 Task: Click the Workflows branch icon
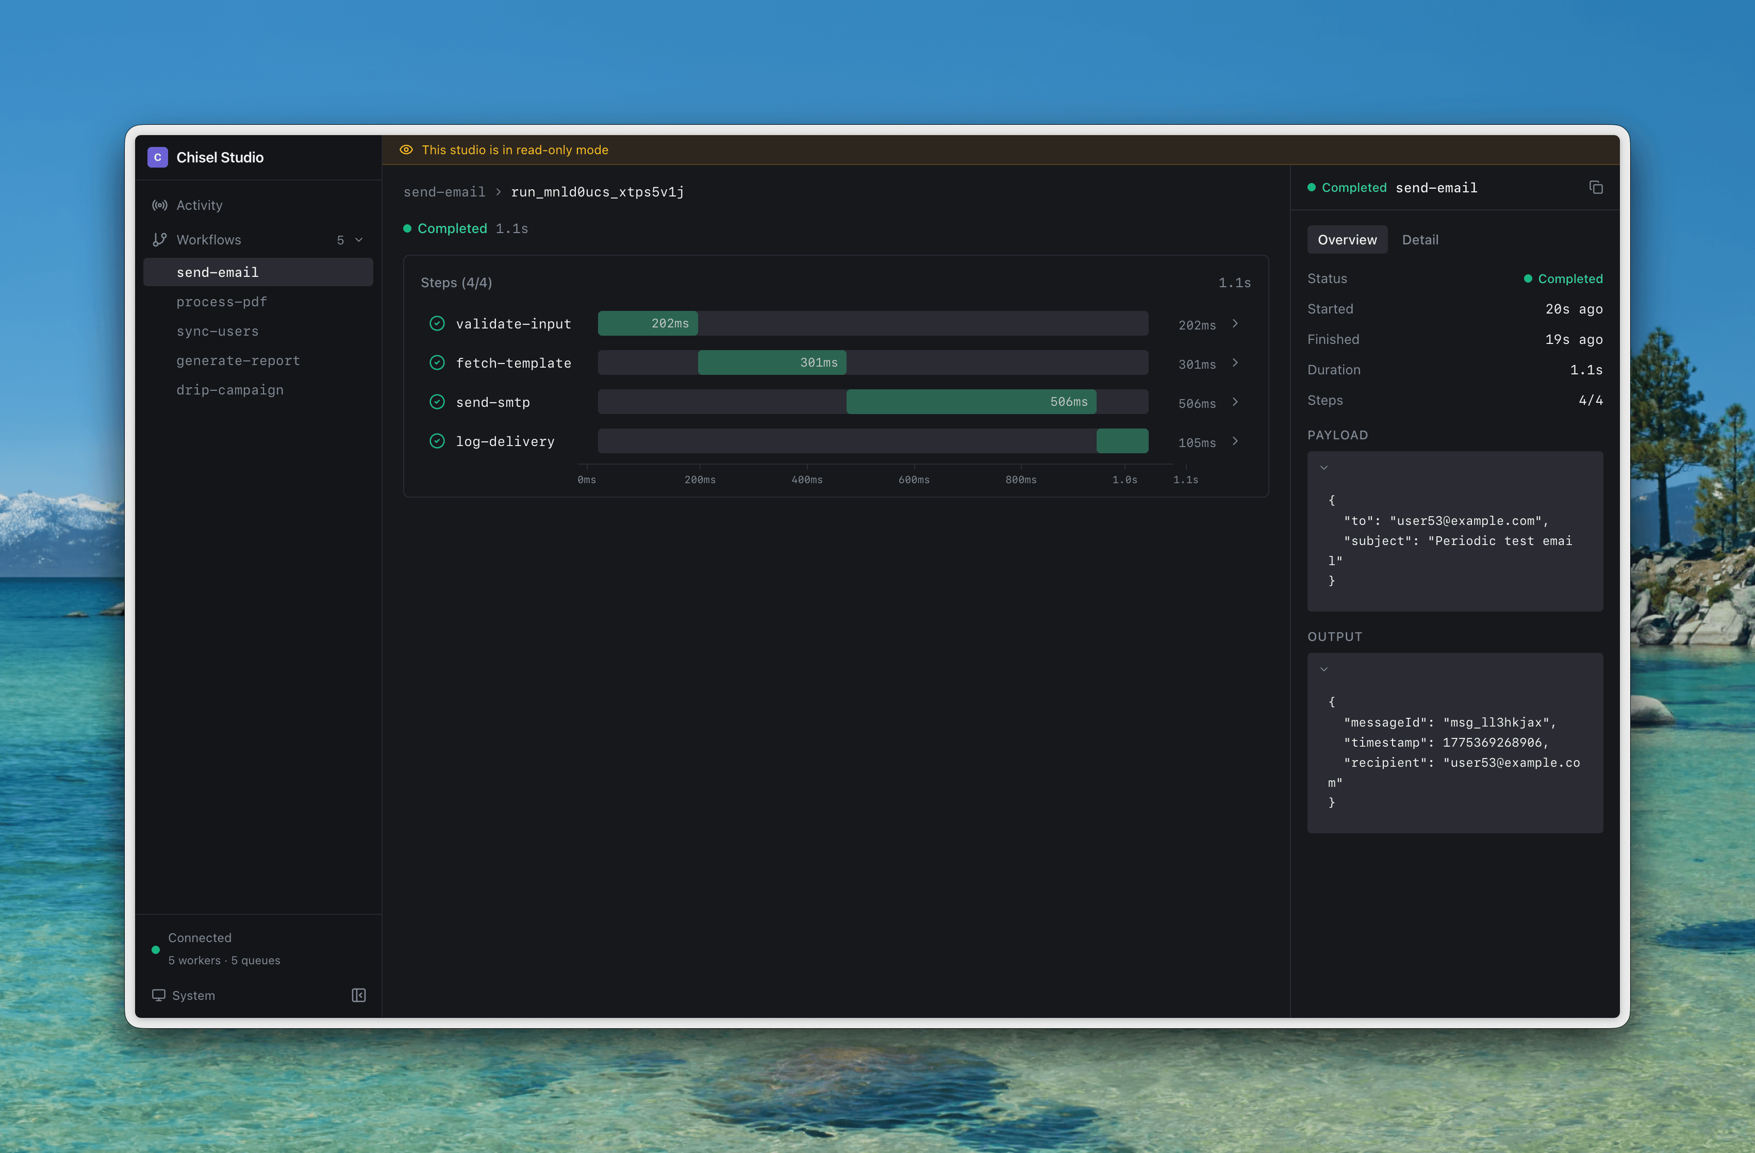point(159,240)
